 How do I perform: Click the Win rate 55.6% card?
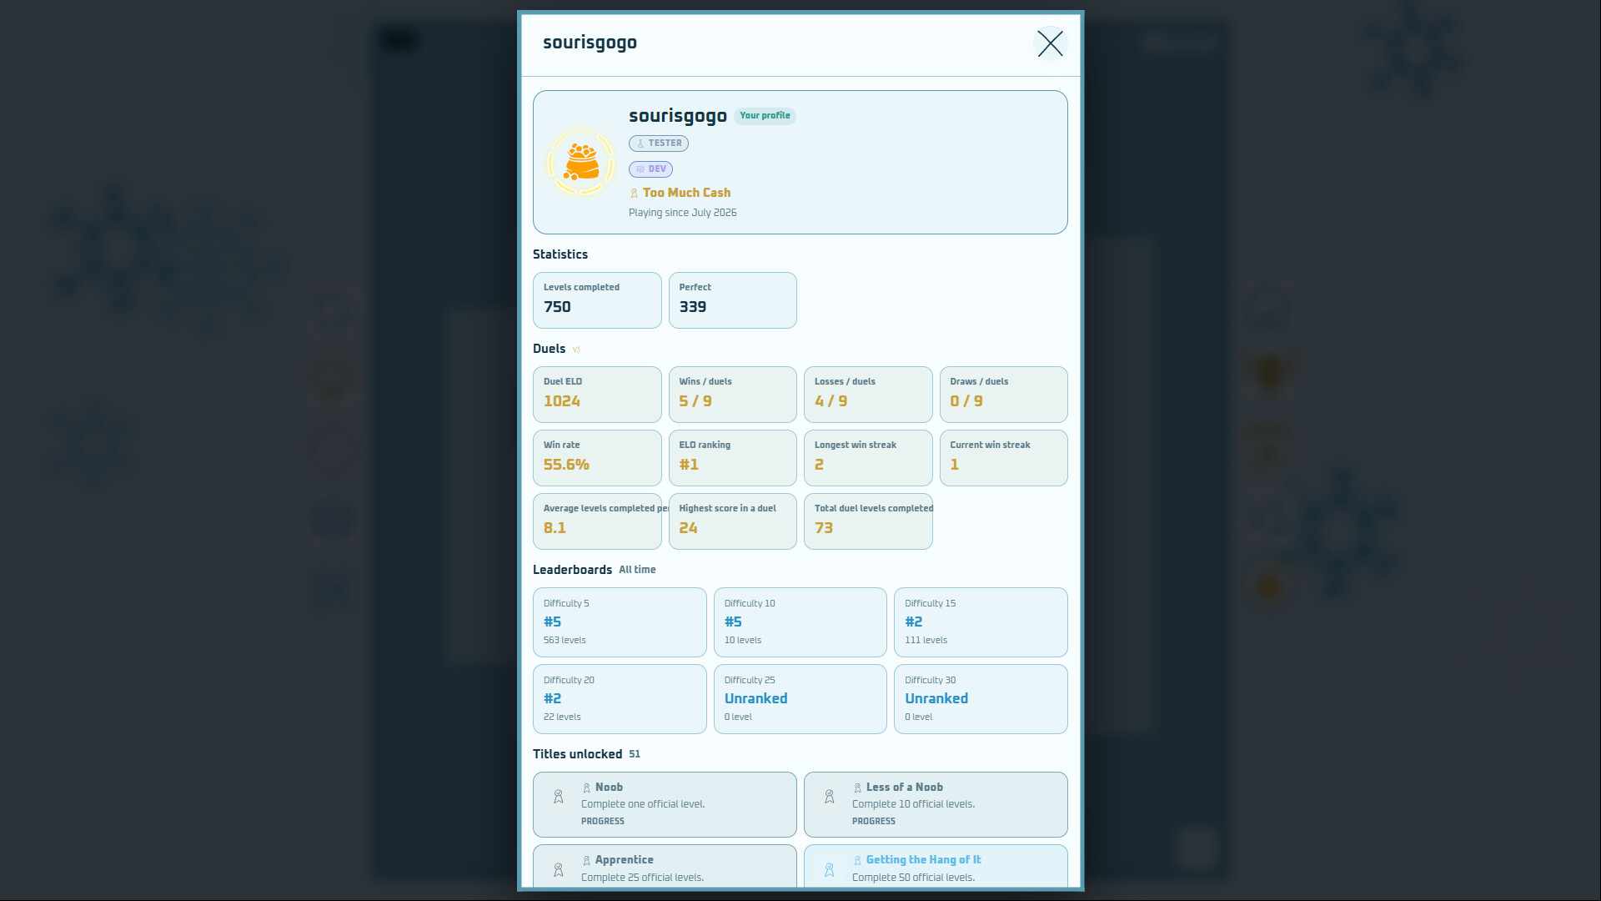point(597,458)
